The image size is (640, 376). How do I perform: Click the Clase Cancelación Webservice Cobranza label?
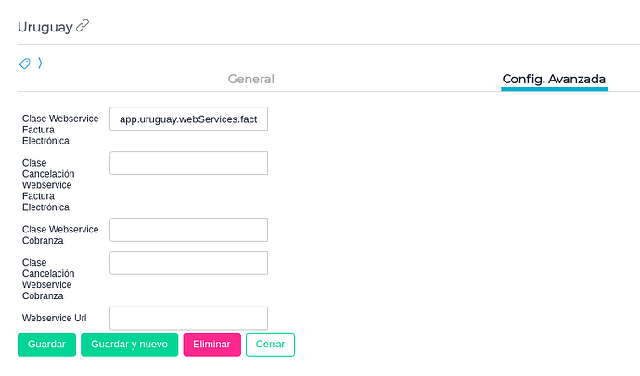[48, 279]
